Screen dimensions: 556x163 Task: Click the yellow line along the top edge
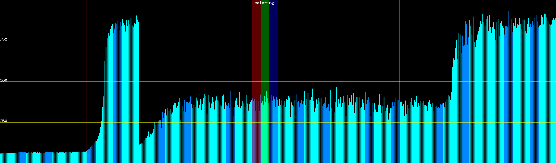(x=326, y=0)
